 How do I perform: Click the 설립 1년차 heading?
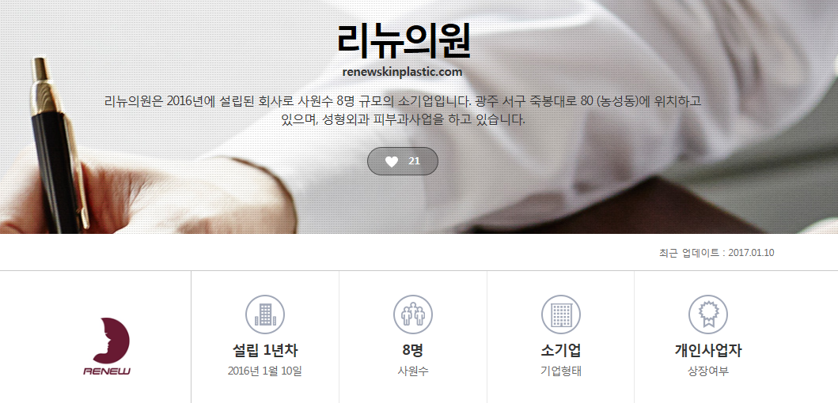[265, 351]
